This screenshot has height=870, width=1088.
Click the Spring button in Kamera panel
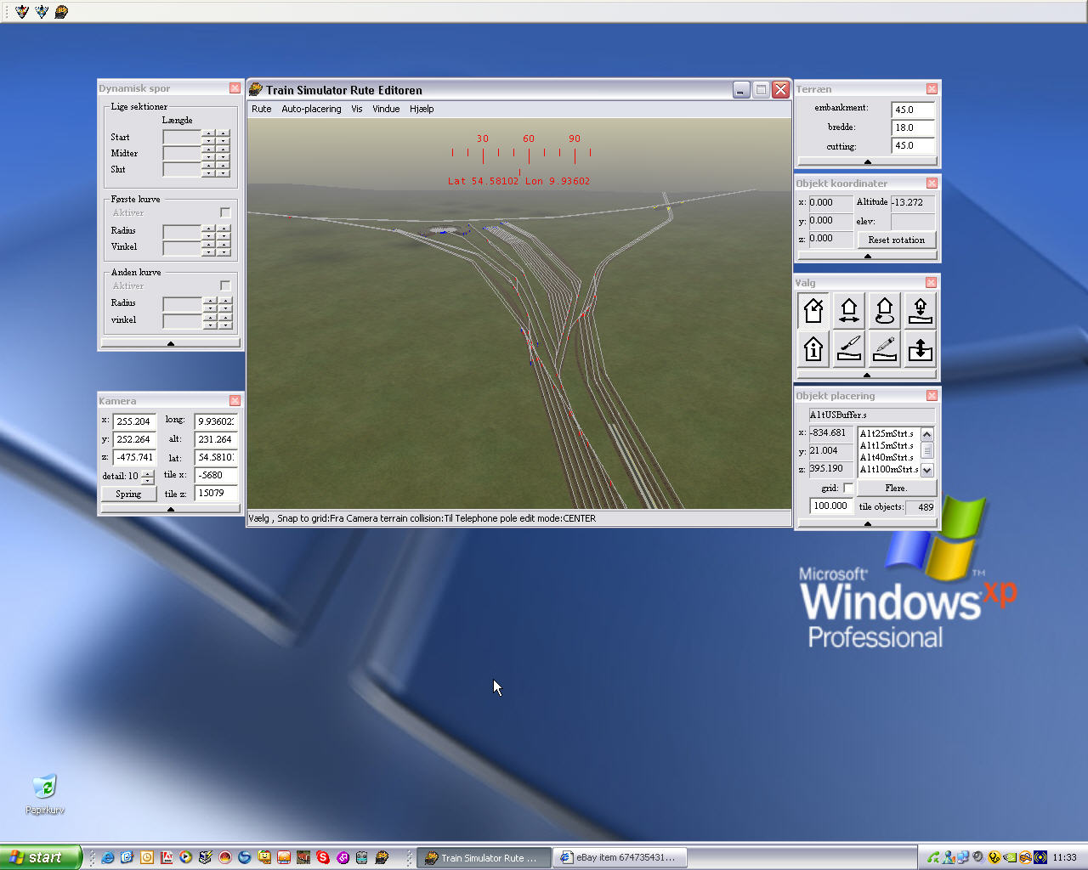pos(128,494)
